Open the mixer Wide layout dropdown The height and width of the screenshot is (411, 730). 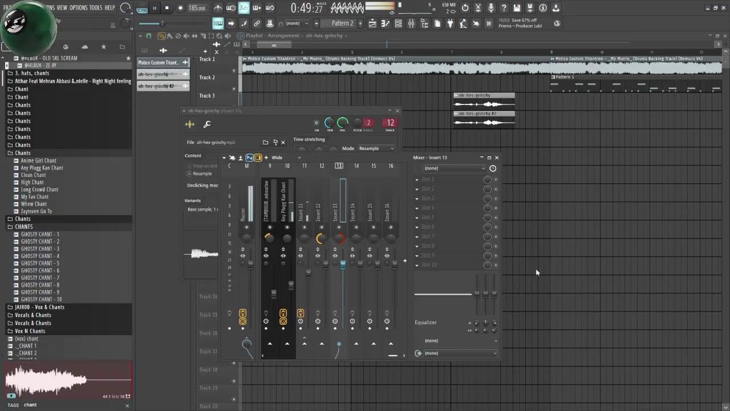(x=286, y=158)
